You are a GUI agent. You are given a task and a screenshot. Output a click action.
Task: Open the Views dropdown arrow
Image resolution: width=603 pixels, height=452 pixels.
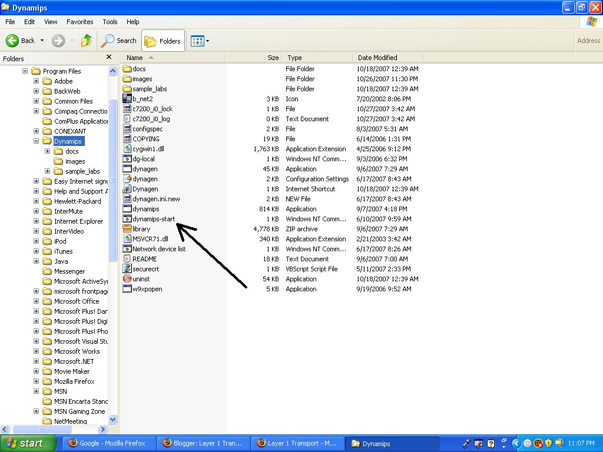pyautogui.click(x=208, y=41)
